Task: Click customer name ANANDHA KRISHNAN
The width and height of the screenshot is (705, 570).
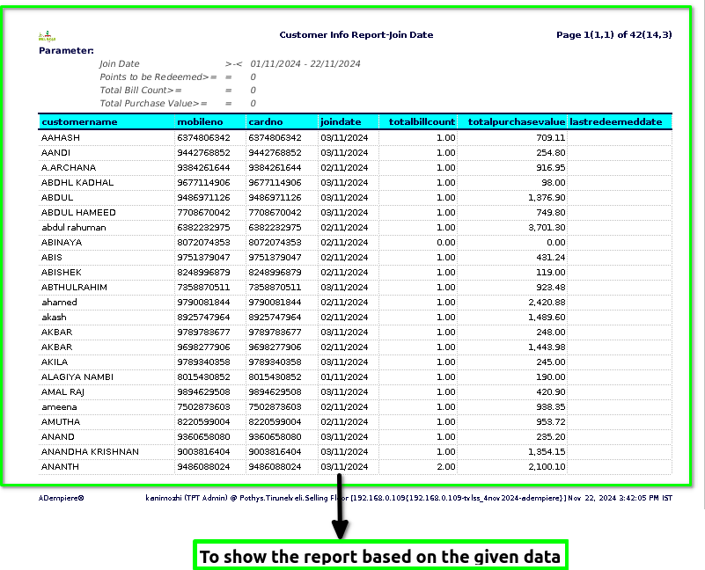Action: tap(90, 452)
